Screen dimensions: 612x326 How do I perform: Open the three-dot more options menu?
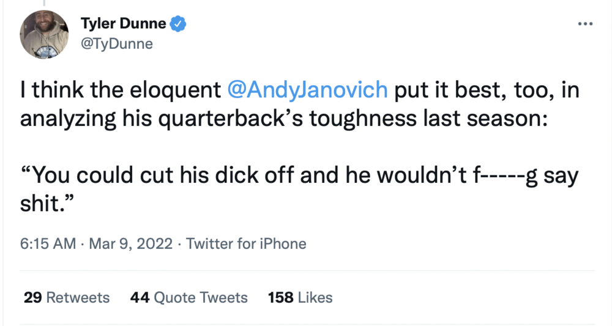(x=585, y=24)
